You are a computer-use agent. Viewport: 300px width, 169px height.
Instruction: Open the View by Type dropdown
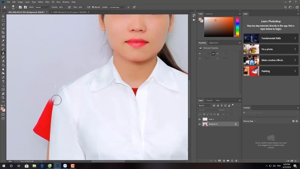pos(249,121)
